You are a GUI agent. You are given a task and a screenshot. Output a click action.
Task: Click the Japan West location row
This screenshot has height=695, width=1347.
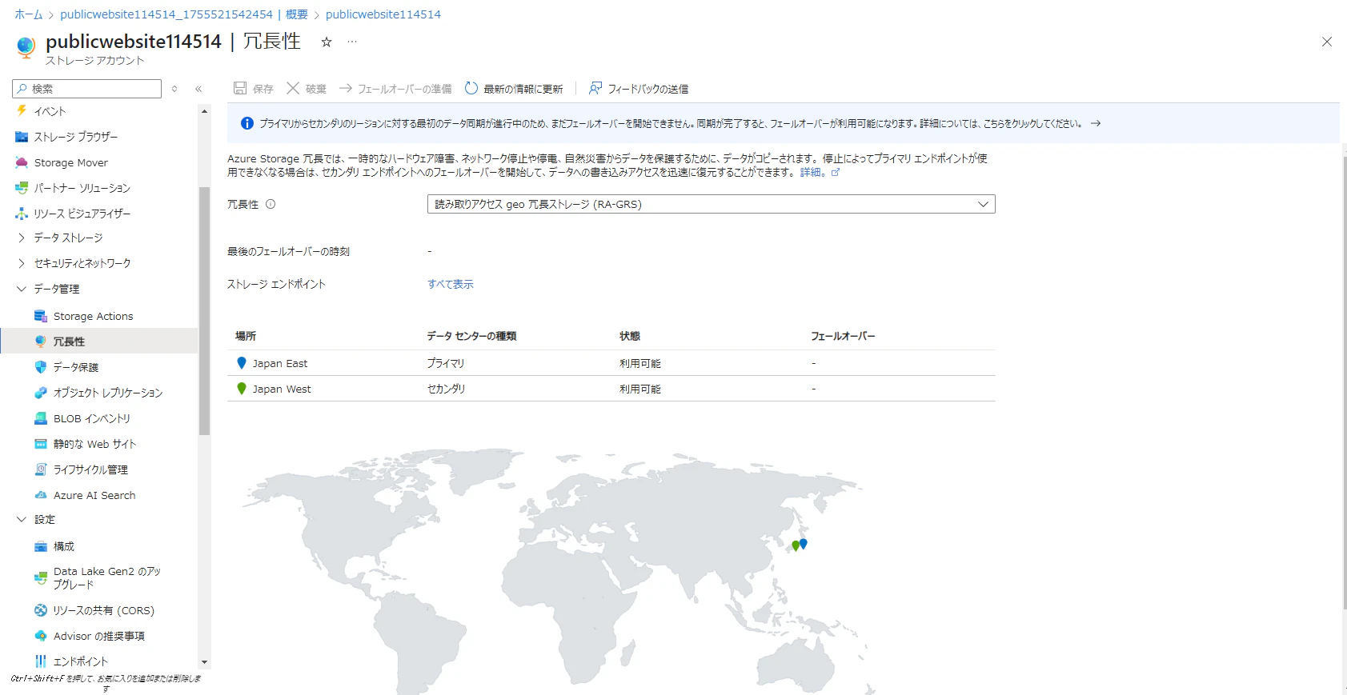point(611,389)
